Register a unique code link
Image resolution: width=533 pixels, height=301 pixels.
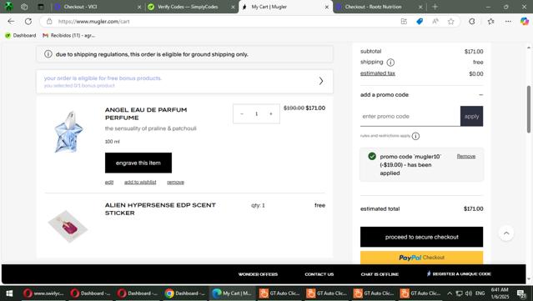[x=459, y=273]
